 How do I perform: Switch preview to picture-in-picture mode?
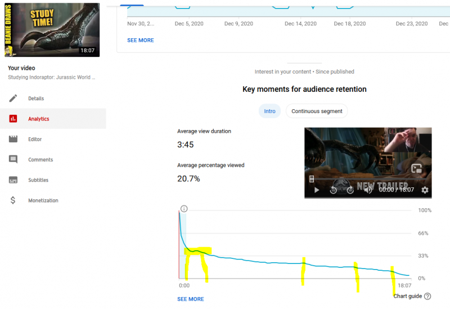pyautogui.click(x=417, y=168)
